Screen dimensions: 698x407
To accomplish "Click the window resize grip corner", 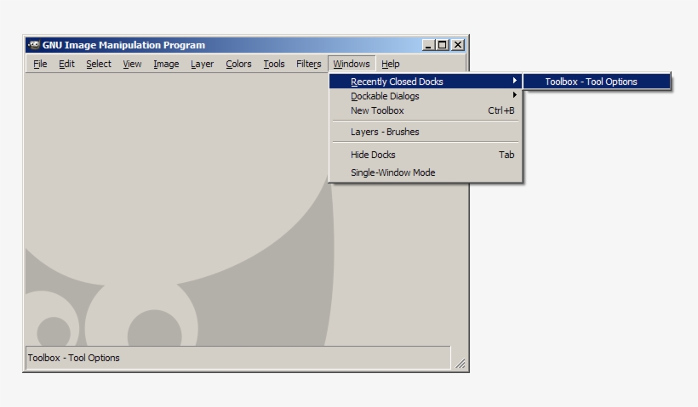I will 461,364.
